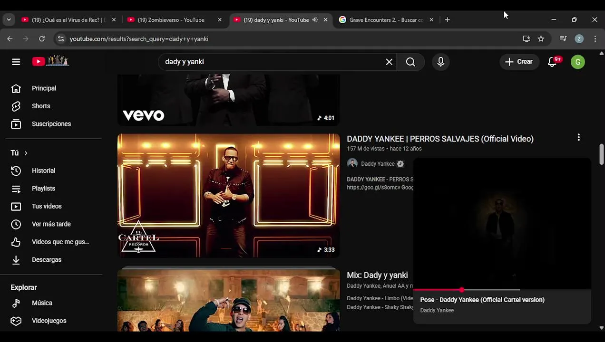Open Pose - Daddy Yankee miniplayer title
Image resolution: width=605 pixels, height=342 pixels.
click(482, 300)
